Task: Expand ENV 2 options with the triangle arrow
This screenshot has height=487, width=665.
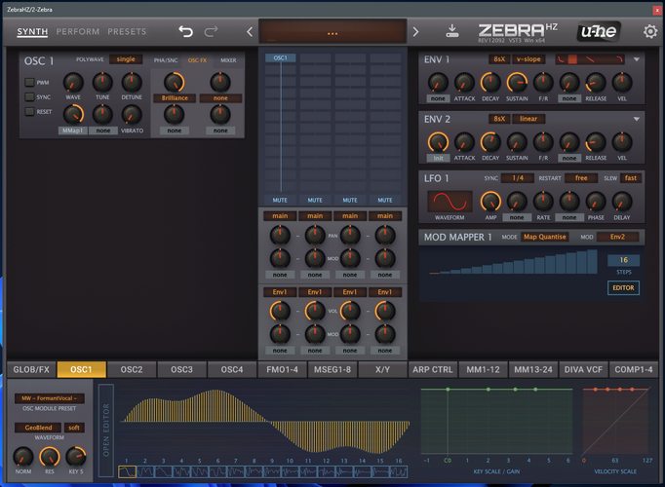Action: click(x=637, y=120)
